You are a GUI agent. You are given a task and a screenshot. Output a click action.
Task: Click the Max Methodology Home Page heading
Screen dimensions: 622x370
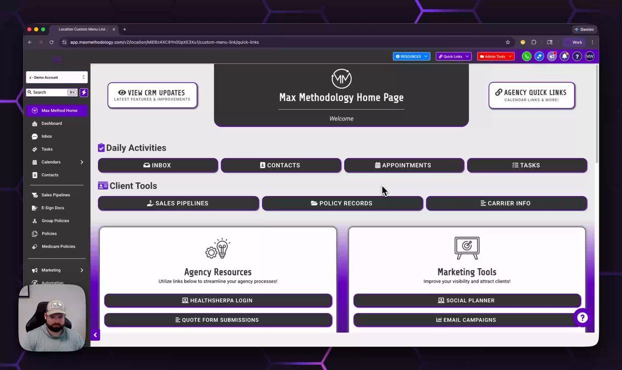pyautogui.click(x=341, y=97)
